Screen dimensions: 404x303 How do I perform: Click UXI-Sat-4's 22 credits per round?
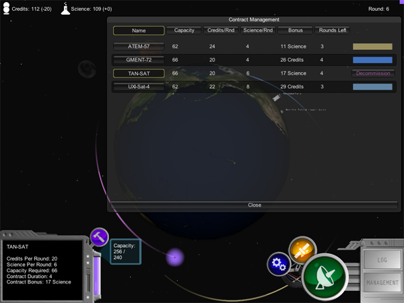pyautogui.click(x=212, y=87)
